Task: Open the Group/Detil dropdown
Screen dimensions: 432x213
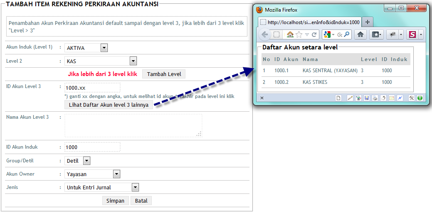Action: [x=77, y=161]
